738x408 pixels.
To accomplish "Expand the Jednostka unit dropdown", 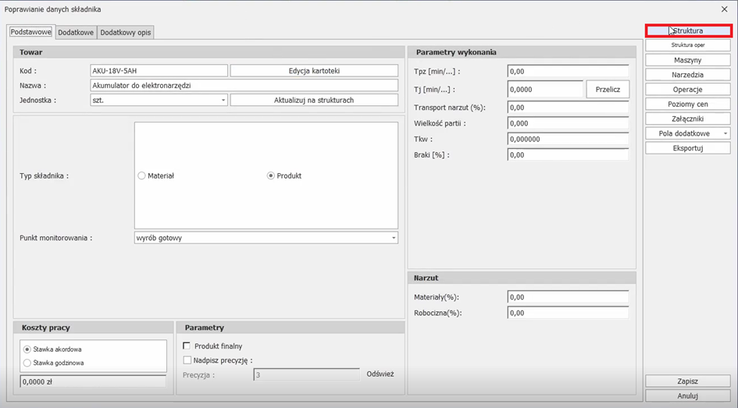I will [x=223, y=101].
